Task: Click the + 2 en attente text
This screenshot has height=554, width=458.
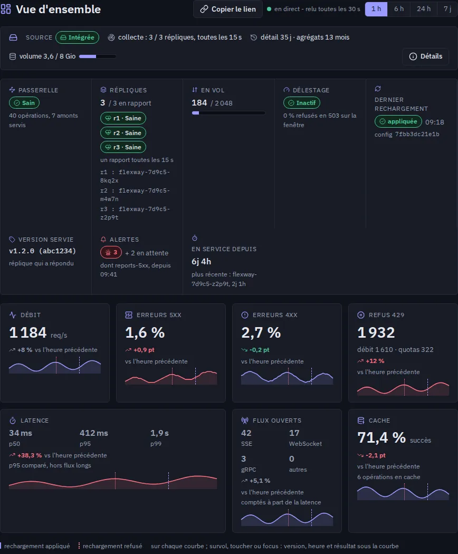Action: point(147,253)
